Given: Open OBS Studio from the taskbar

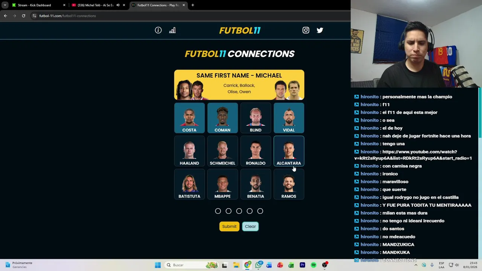Looking at the screenshot, I should click(325, 265).
